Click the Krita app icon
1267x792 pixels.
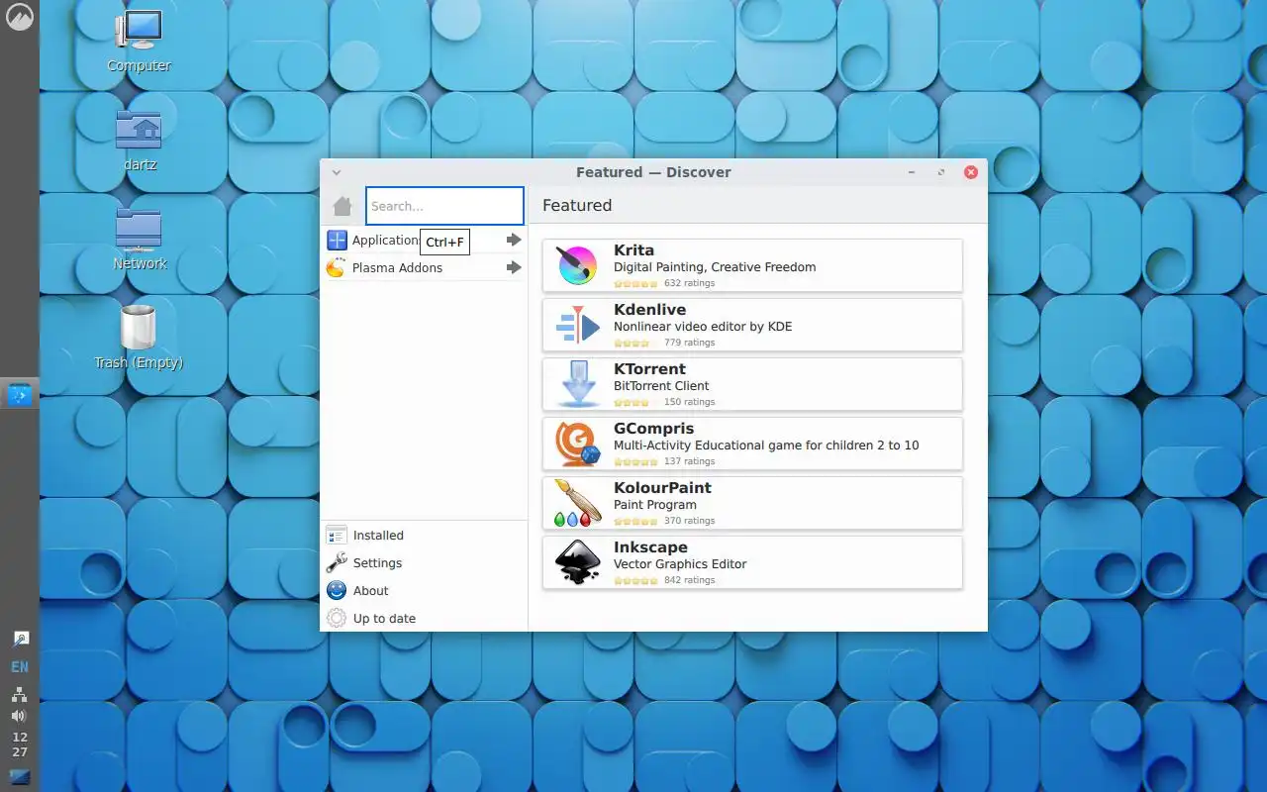pyautogui.click(x=577, y=265)
